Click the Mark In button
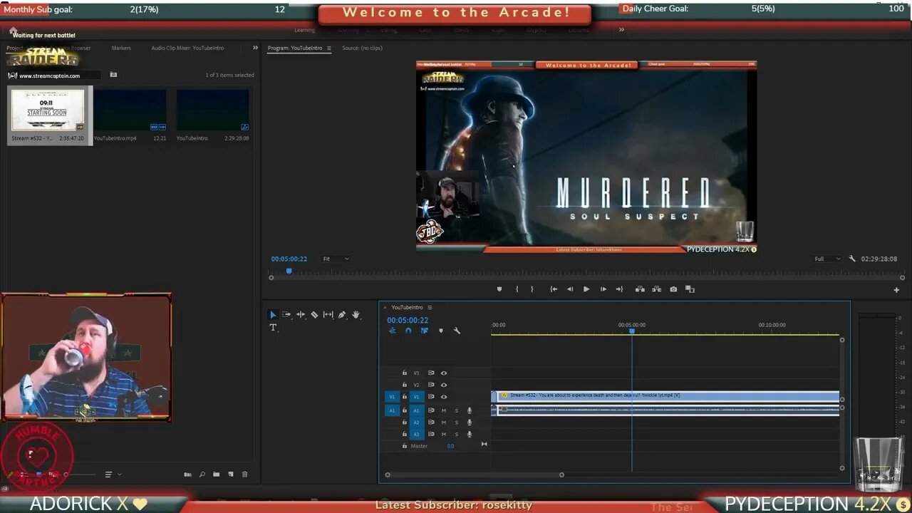This screenshot has height=513, width=912. 517,289
